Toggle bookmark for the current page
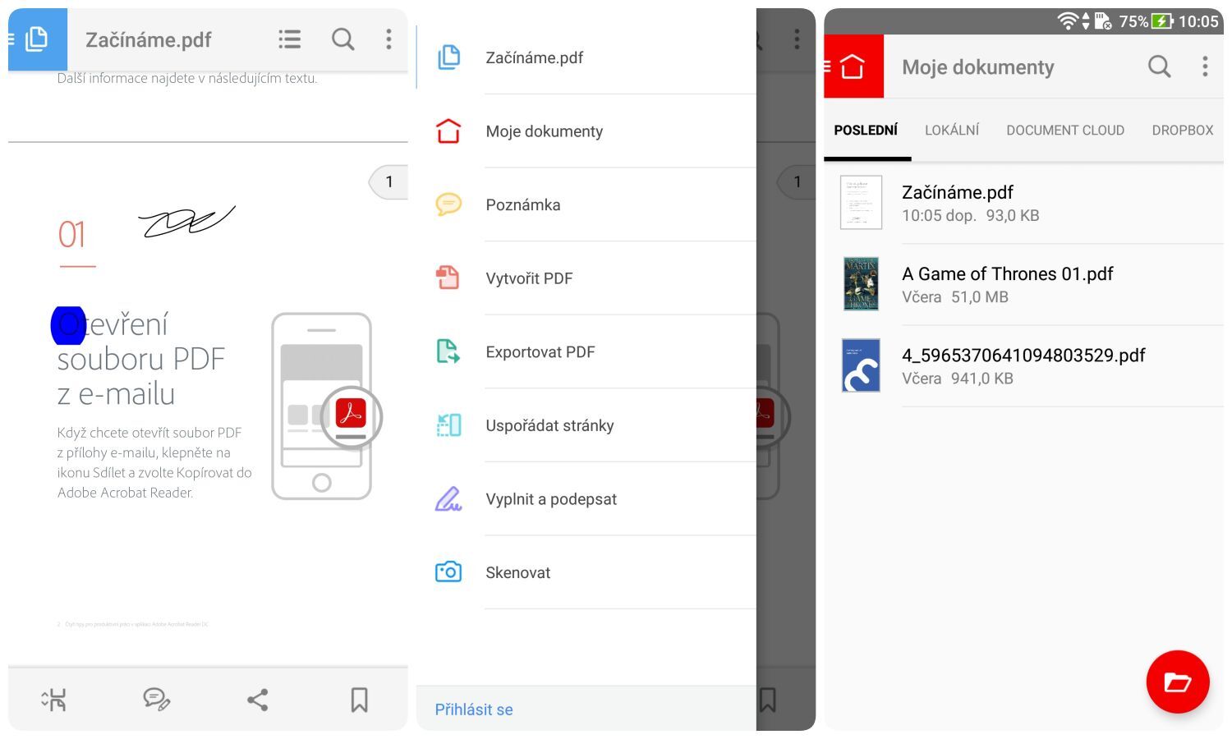This screenshot has height=739, width=1232. pyautogui.click(x=359, y=700)
